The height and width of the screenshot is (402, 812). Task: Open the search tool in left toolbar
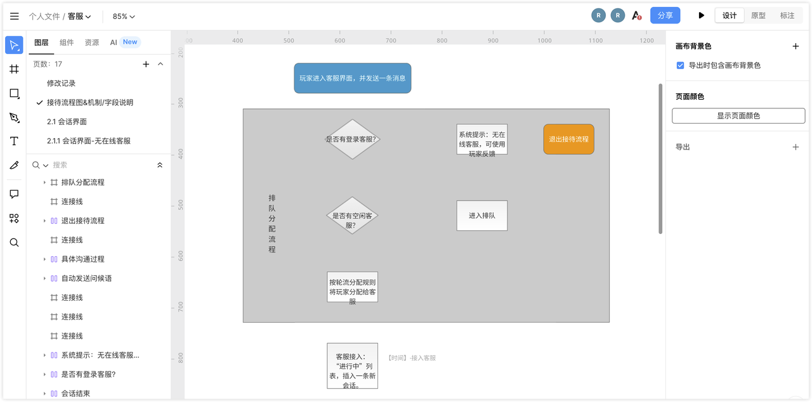pos(14,242)
